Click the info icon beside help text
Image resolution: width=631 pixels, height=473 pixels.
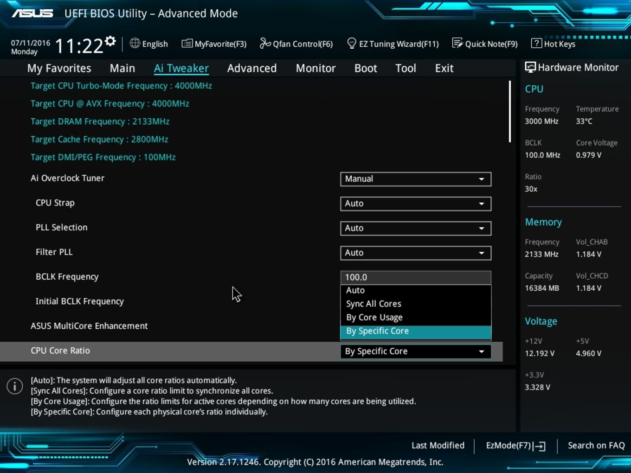pos(15,386)
